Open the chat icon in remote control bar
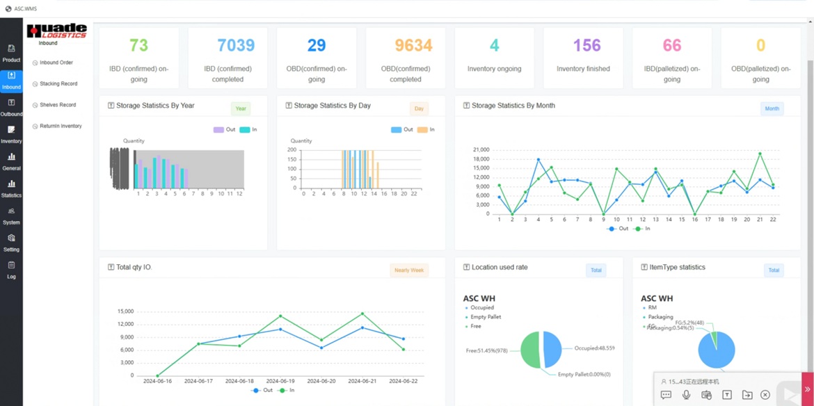Screen dimensions: 814x406 click(666, 394)
